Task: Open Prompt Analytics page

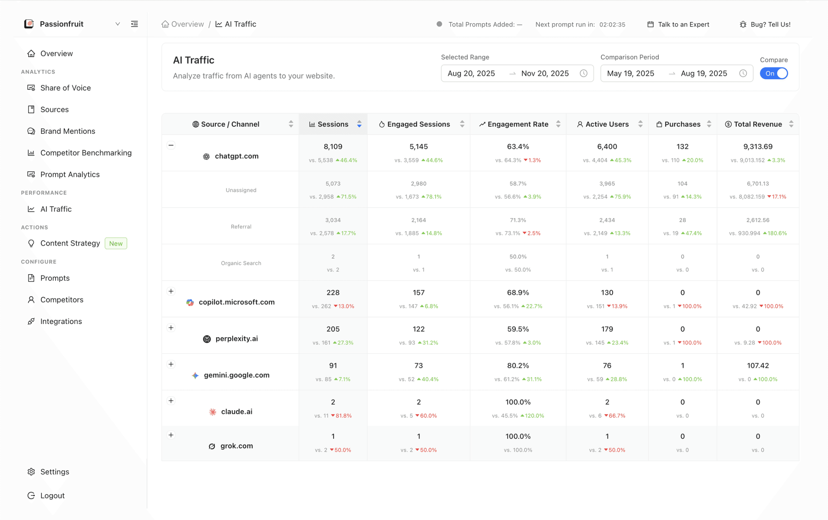Action: coord(70,174)
